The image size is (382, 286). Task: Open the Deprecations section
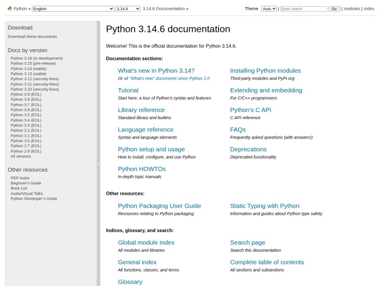248,149
